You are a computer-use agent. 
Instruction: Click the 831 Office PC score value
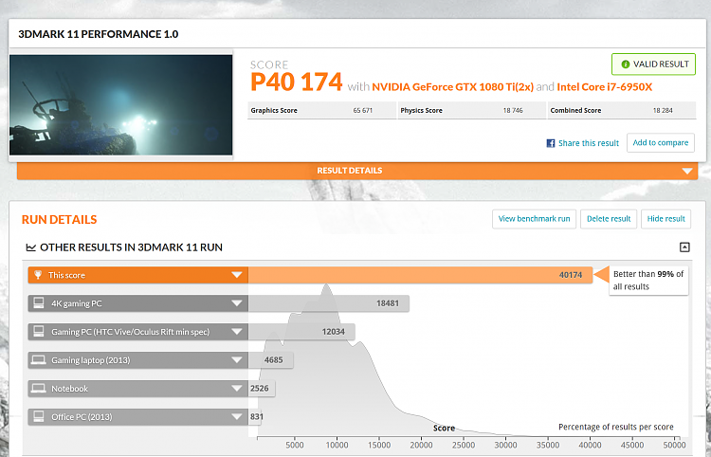click(x=257, y=416)
